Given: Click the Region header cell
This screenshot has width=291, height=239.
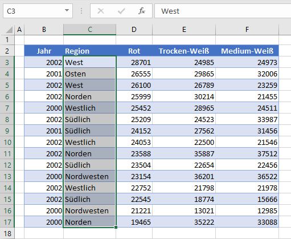Looking at the screenshot, I should click(x=89, y=51).
